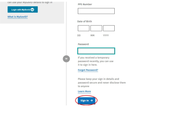This screenshot has height=115, width=184.
Task: Click the arrow icon on Sign In
Action: (91, 101)
